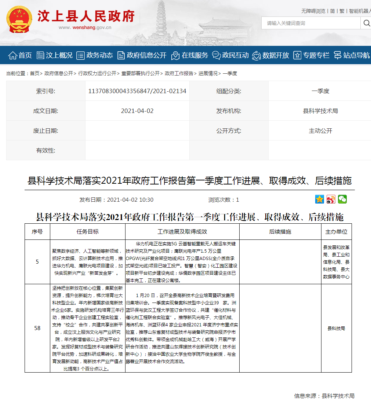The image size is (371, 399).
Task: Click breadcrumb link 首页
Action: (x=34, y=73)
